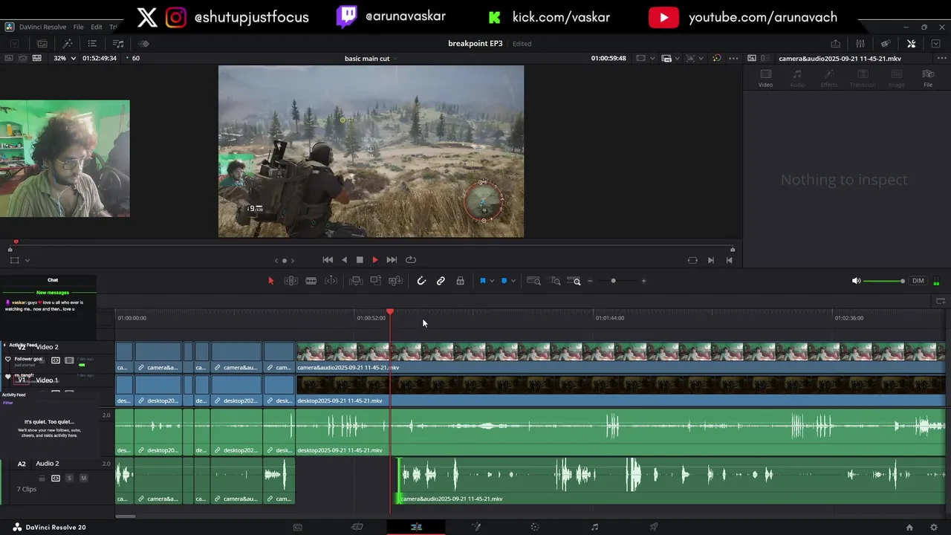Open the Edit Index list icon

point(92,44)
